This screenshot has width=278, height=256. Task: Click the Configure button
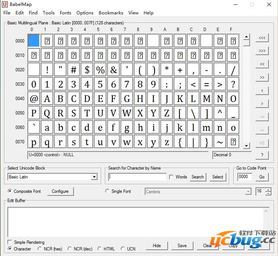pyautogui.click(x=60, y=191)
